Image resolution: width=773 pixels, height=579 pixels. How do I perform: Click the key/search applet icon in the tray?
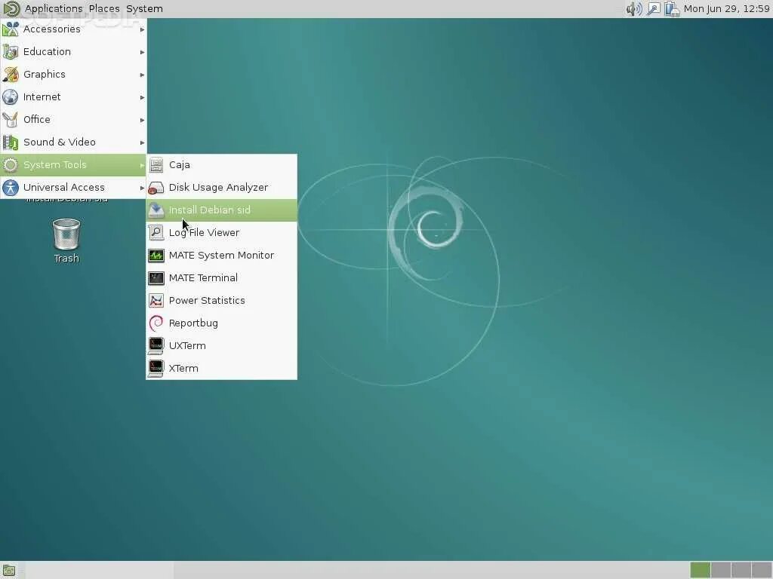point(653,9)
